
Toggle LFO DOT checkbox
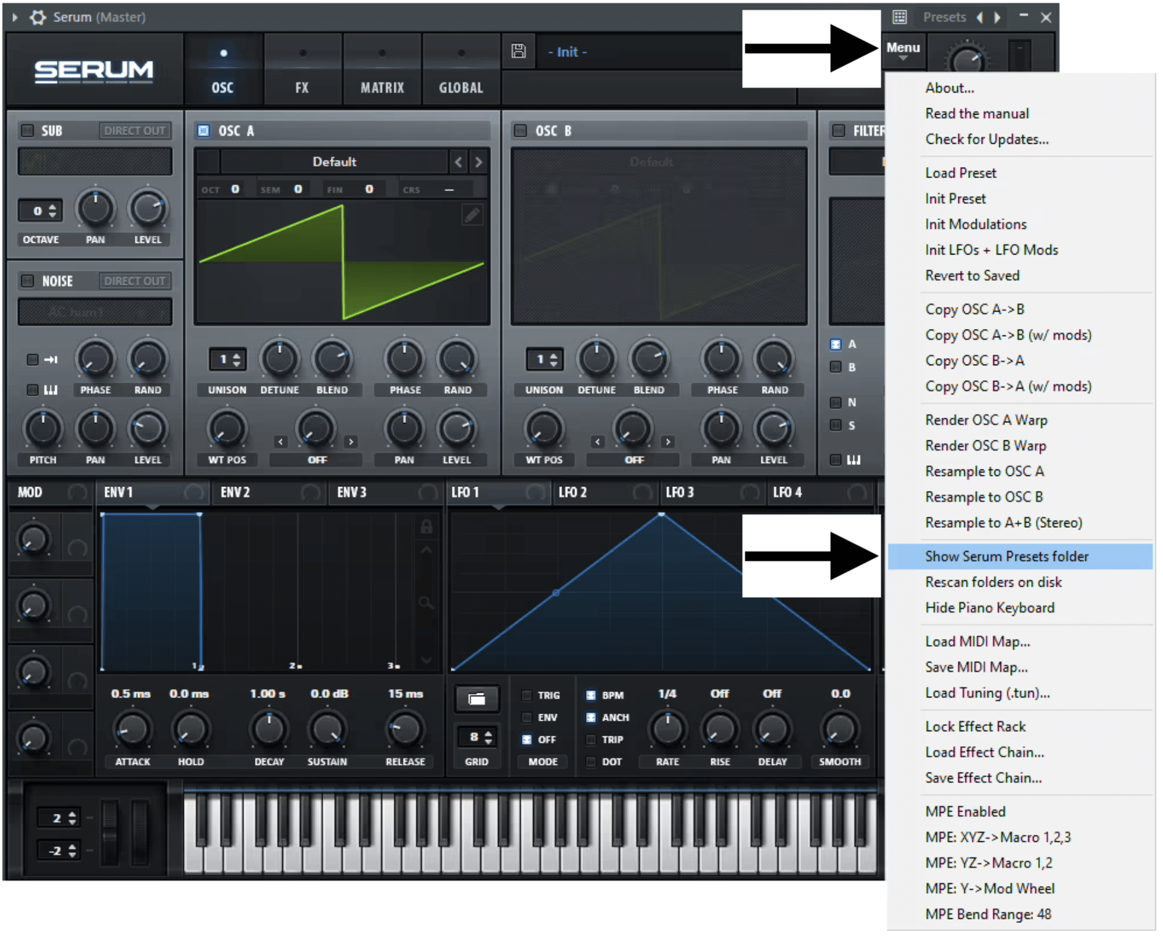[x=591, y=762]
